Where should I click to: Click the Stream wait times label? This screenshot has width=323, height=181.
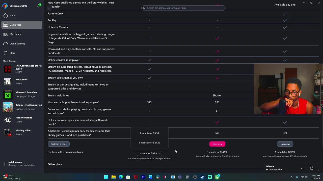[x=58, y=96]
